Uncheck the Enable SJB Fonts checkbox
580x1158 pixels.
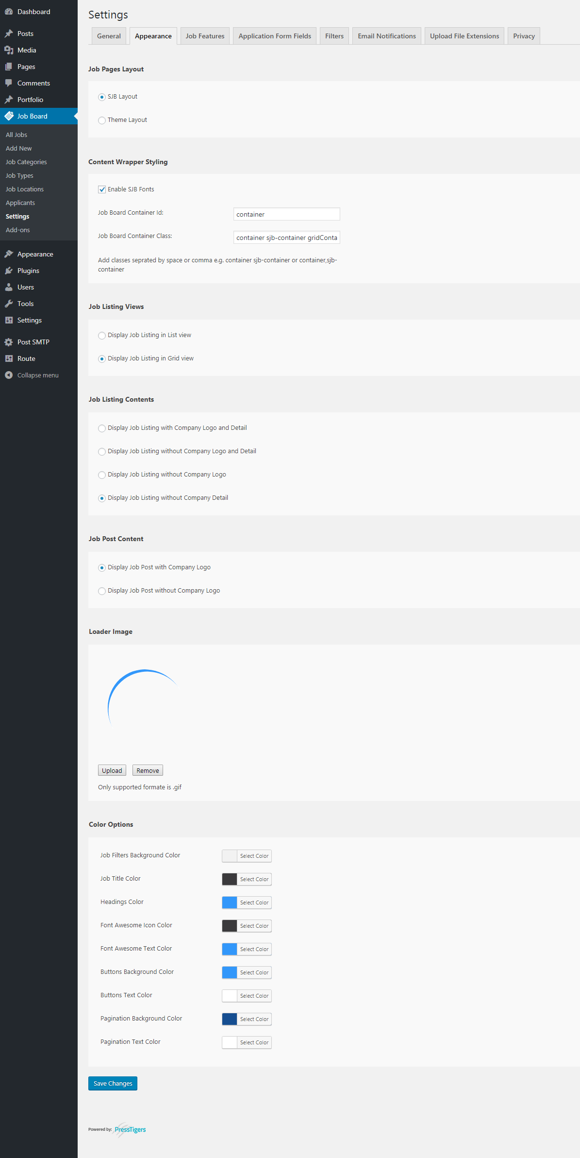(x=102, y=189)
